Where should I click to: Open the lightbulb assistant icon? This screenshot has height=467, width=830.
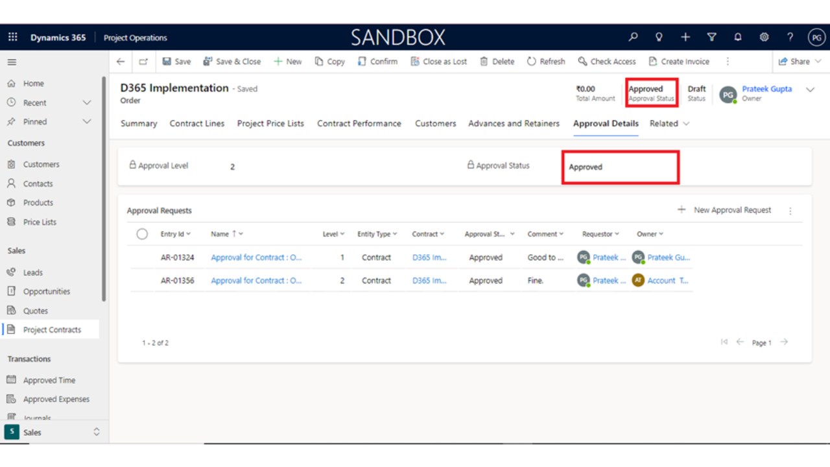(659, 37)
